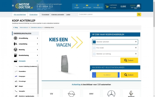Click the auto toevoegen car icon
Image resolution: width=155 pixels, height=97 pixels.
coord(87,5)
